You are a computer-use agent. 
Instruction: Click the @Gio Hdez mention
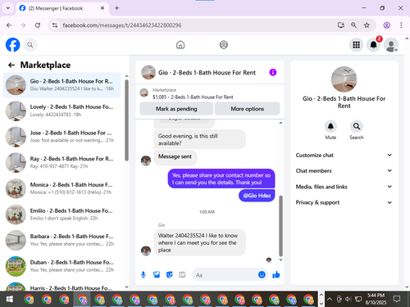257,196
